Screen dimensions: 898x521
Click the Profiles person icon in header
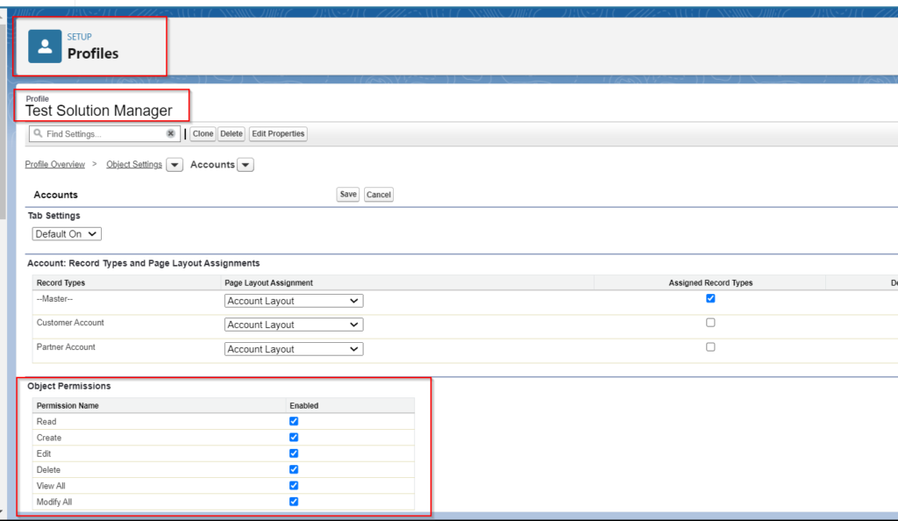click(x=45, y=46)
